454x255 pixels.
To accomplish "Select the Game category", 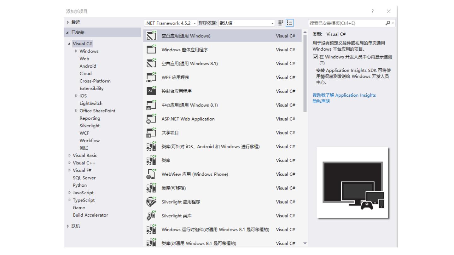I will coord(79,208).
